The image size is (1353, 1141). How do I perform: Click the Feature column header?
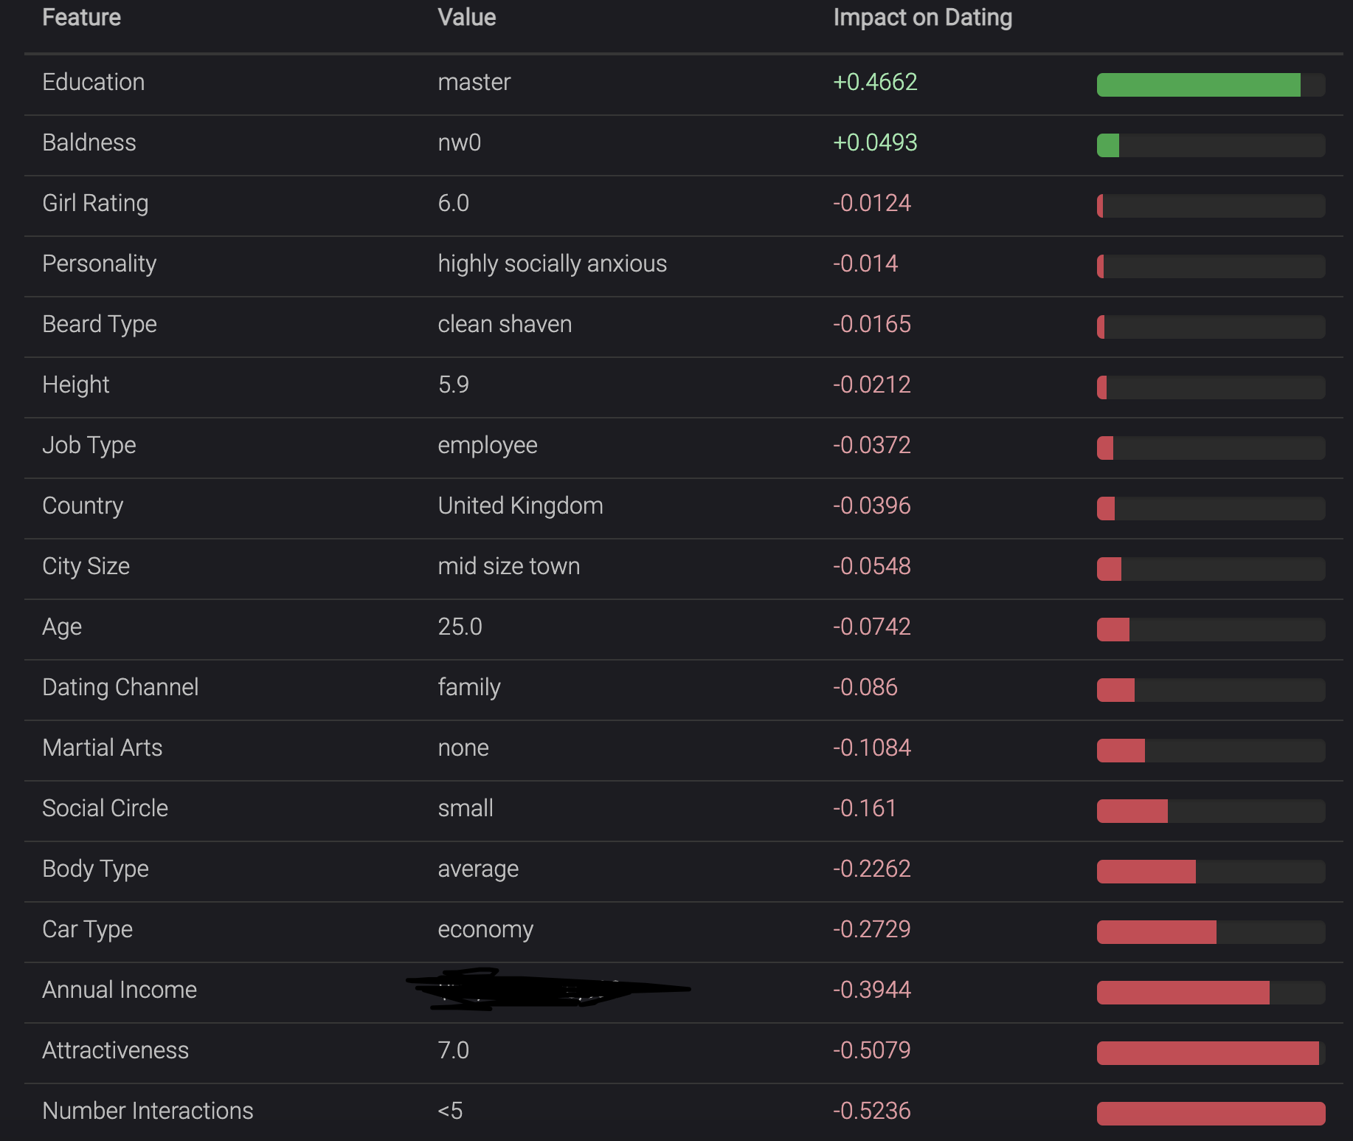(81, 17)
